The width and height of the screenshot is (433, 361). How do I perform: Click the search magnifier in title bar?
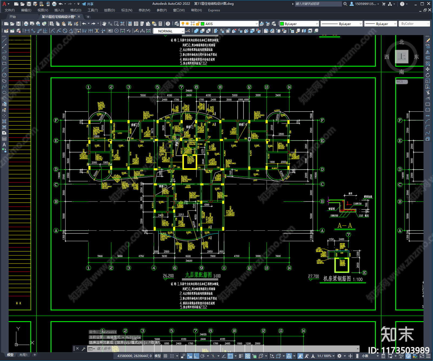pos(345,4)
